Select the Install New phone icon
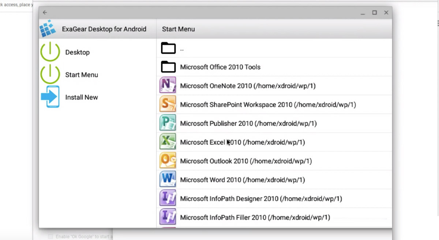 [50, 97]
